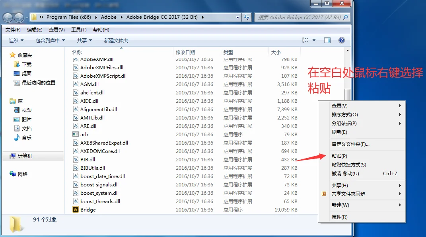Click the search magnifier icon
The height and width of the screenshot is (237, 426).
345,17
